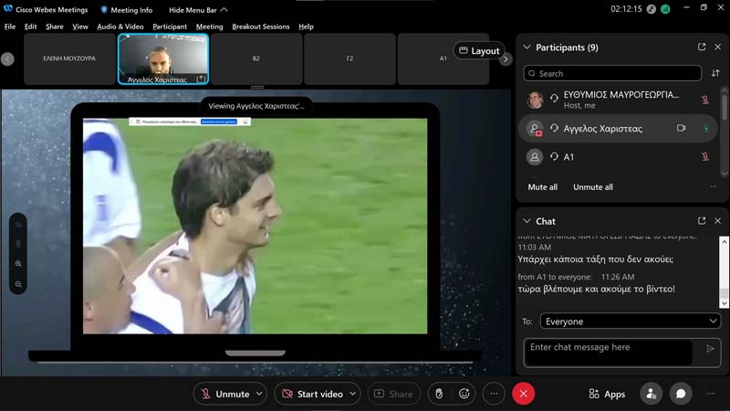Select B2 participant thumbnail
The width and height of the screenshot is (730, 411).
256,58
